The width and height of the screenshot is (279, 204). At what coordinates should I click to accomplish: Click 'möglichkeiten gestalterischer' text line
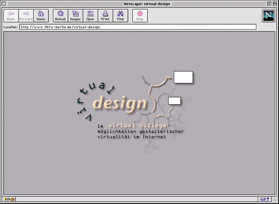(141, 131)
